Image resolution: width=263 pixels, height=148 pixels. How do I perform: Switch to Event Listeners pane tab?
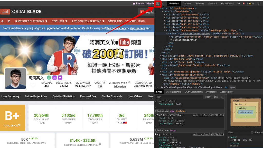click(x=173, y=92)
